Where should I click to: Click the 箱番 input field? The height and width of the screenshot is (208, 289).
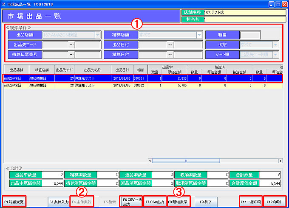tap(250, 35)
